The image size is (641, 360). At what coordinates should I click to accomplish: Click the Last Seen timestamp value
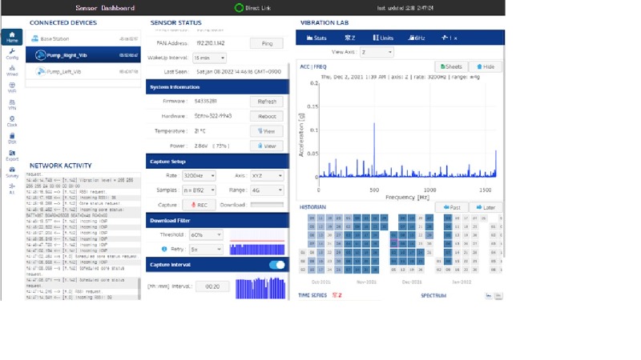click(239, 71)
